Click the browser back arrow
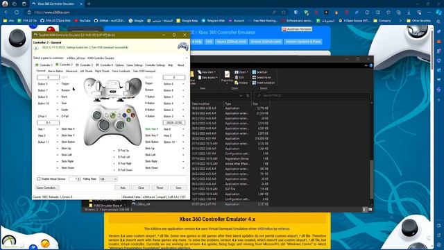The height and width of the screenshot is (250, 444). point(6,12)
